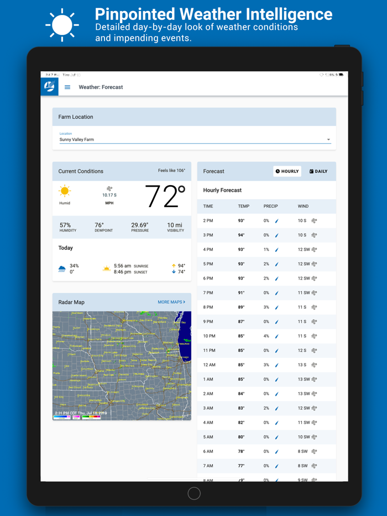Click the wind icon in 1 AM row
This screenshot has height=516, width=387.
pyautogui.click(x=314, y=380)
